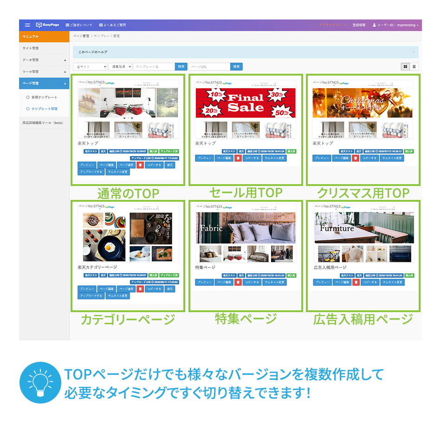Click プレビュー on the Final Sale card

coord(204,158)
